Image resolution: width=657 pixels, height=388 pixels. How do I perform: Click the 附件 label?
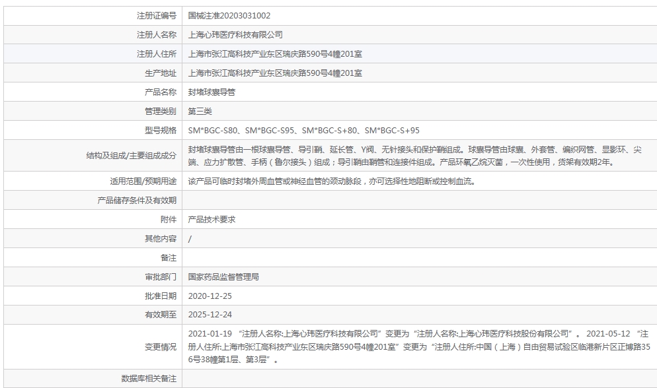169,220
